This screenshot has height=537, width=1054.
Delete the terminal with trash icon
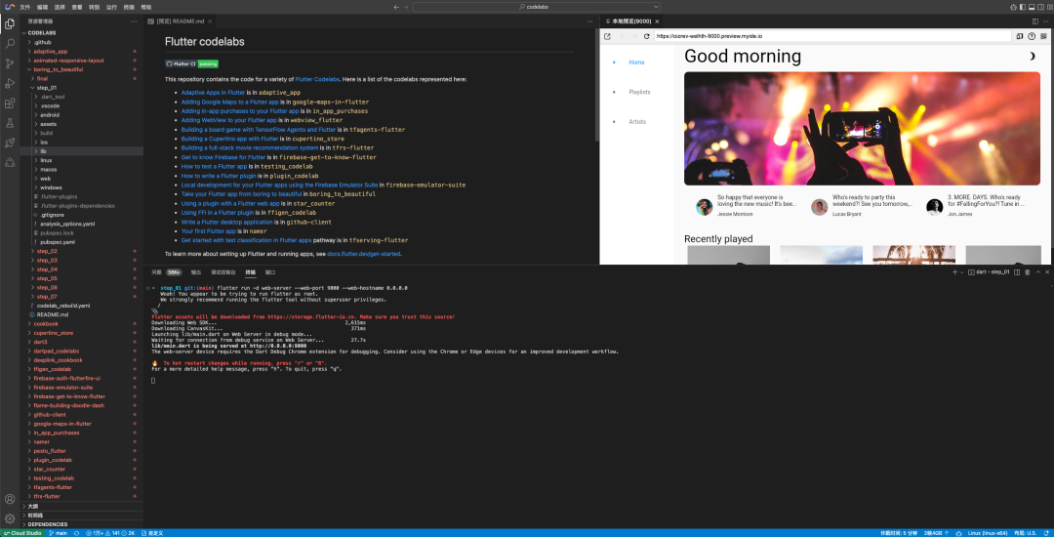(1027, 272)
